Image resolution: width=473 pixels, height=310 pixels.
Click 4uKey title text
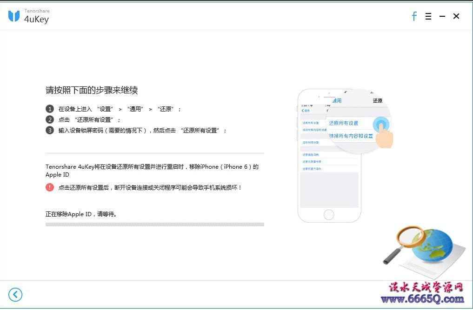pyautogui.click(x=36, y=20)
